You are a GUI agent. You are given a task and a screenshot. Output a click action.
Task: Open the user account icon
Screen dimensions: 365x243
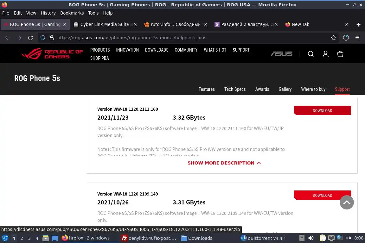point(326,54)
